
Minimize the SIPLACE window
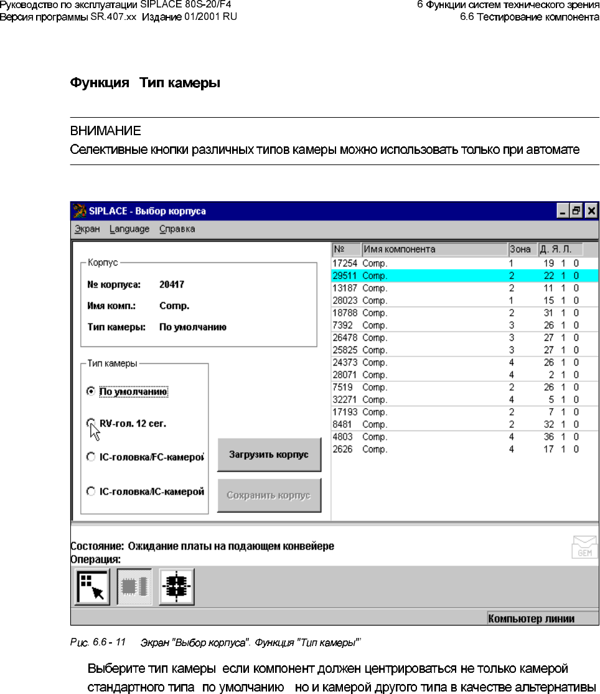point(563,211)
